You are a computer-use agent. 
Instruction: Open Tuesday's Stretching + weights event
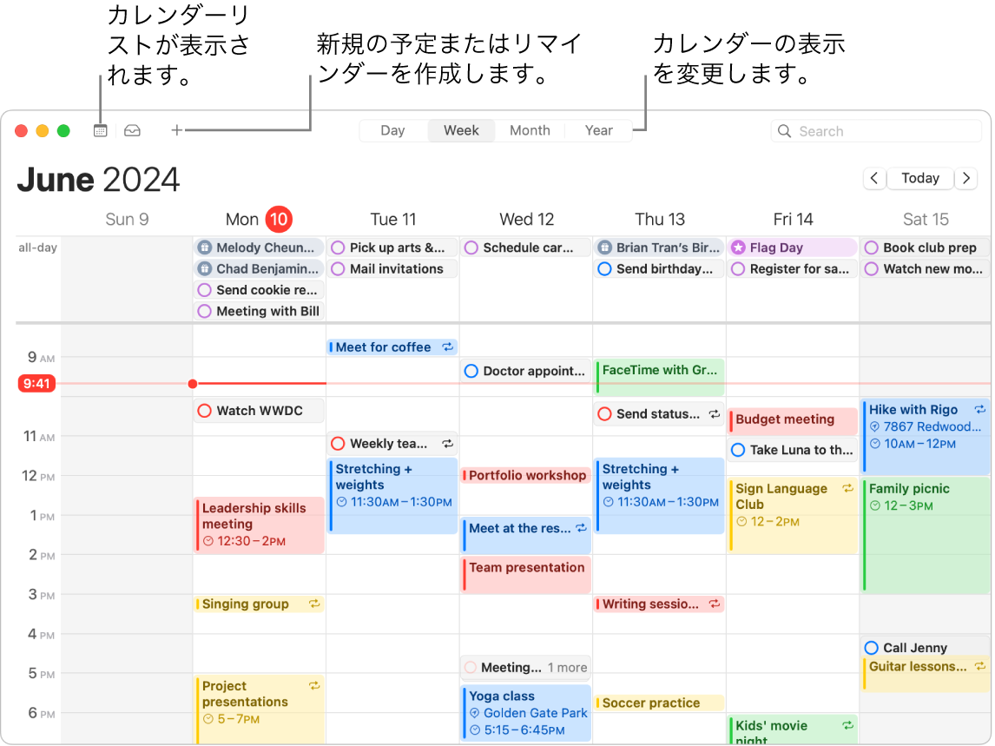392,496
